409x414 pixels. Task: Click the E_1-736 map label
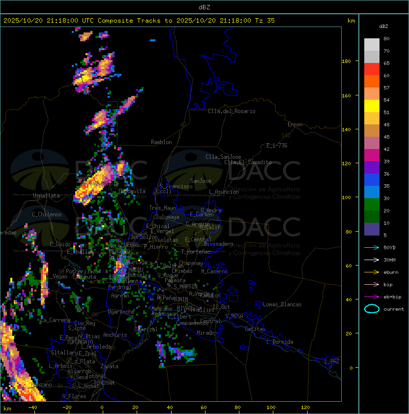277,146
